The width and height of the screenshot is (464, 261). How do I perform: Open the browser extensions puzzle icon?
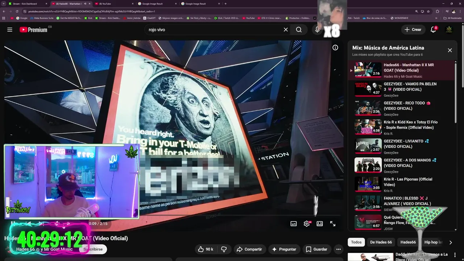438,11
